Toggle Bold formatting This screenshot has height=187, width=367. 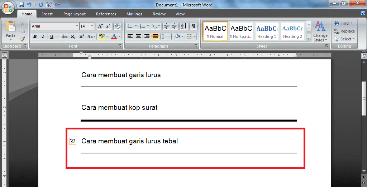tap(35, 37)
